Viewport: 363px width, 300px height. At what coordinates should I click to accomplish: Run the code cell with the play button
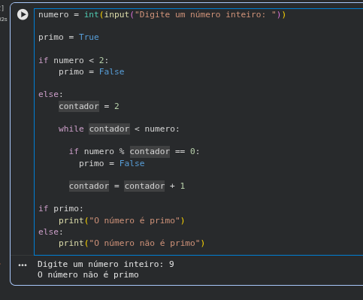[23, 14]
